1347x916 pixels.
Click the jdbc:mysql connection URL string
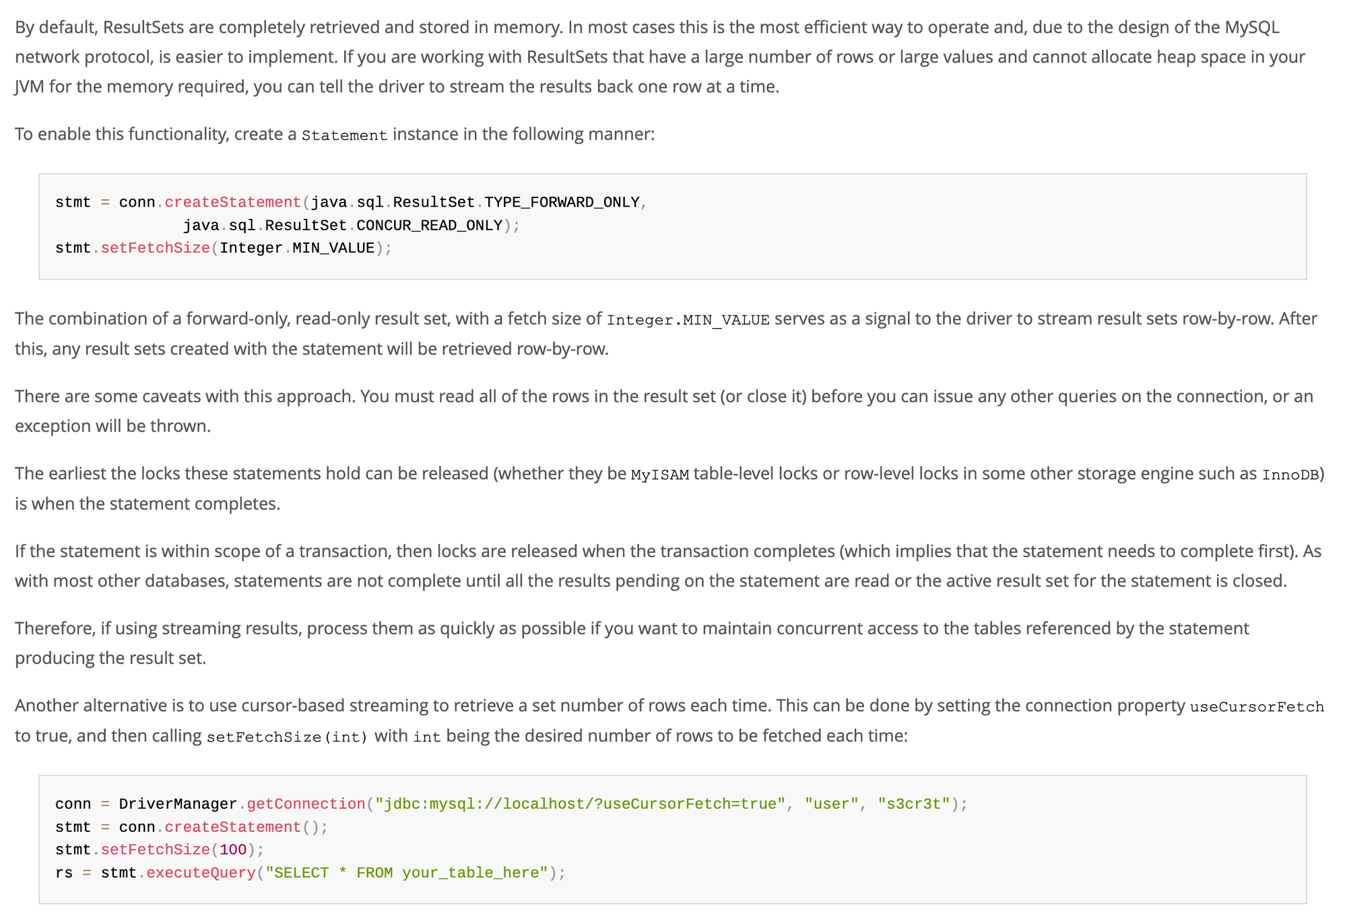[x=581, y=804]
